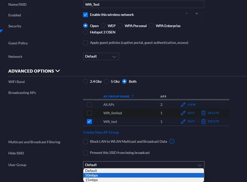This screenshot has height=182, width=247.
Task: Click DELETE label for Wifi_test
Action: (x=213, y=122)
